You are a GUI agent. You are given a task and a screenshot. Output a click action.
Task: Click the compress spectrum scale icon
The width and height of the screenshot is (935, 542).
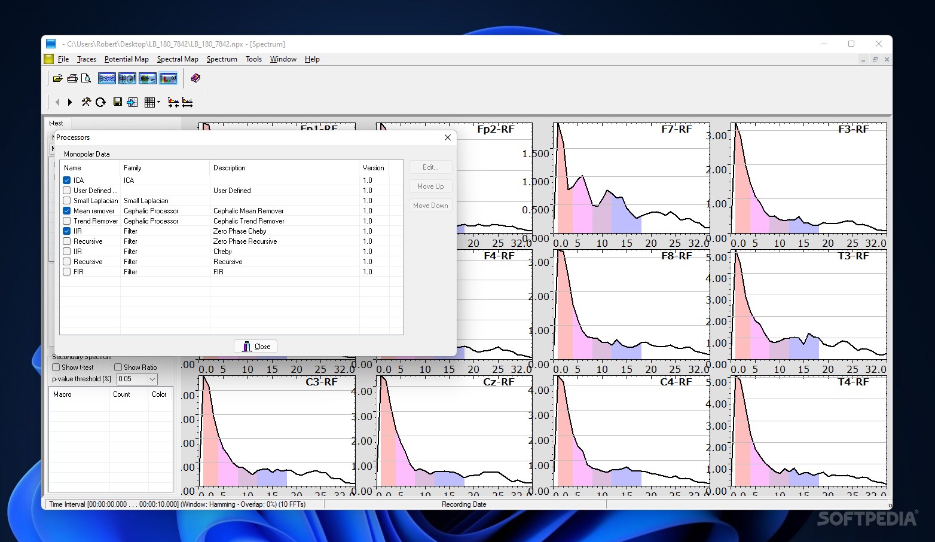coord(173,102)
